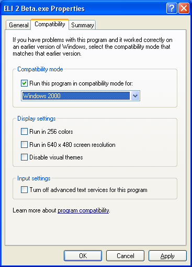Confirm with the OK button
The width and height of the screenshot is (192, 267).
(83, 256)
